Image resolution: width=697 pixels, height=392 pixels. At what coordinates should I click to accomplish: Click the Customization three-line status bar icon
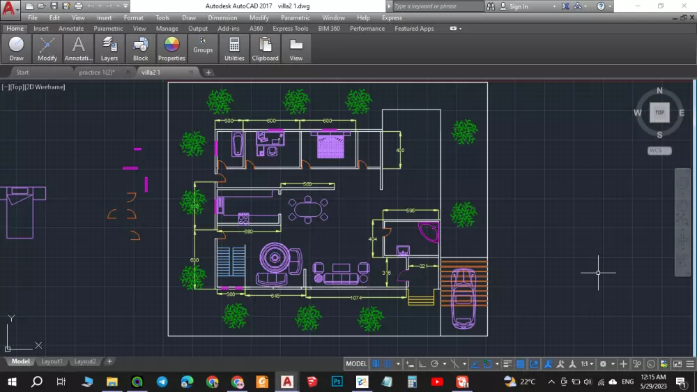tap(690, 364)
